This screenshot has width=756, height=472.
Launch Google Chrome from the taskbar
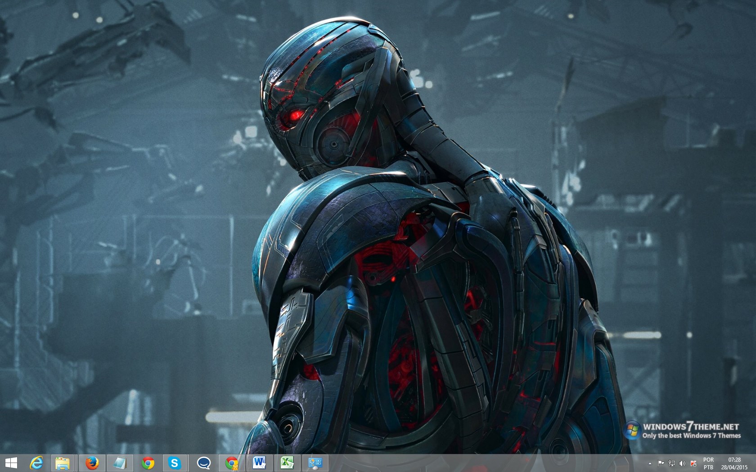[148, 463]
